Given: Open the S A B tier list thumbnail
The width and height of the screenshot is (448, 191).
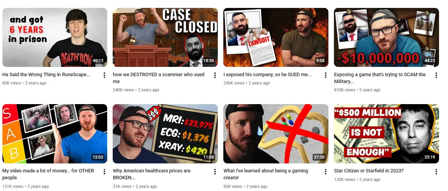Looking at the screenshot, I should pyautogui.click(x=55, y=134).
